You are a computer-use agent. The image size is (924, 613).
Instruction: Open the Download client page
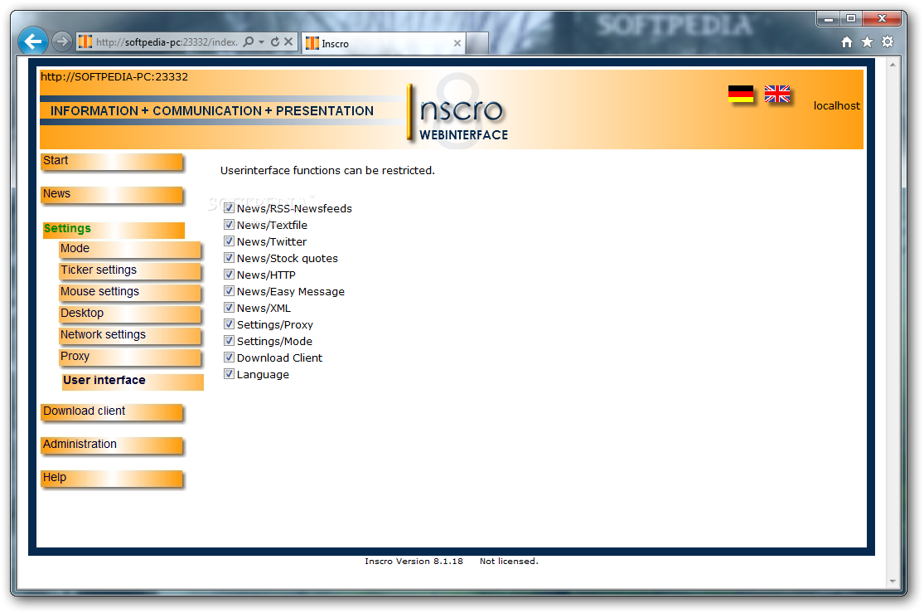[112, 411]
